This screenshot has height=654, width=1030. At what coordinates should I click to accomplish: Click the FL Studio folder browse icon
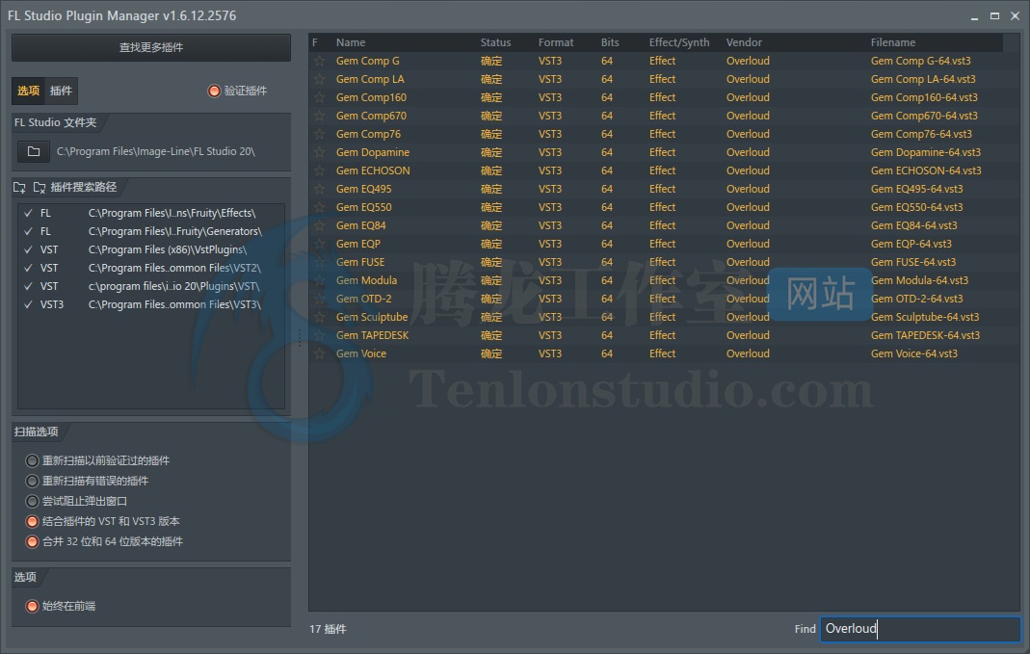pyautogui.click(x=34, y=151)
